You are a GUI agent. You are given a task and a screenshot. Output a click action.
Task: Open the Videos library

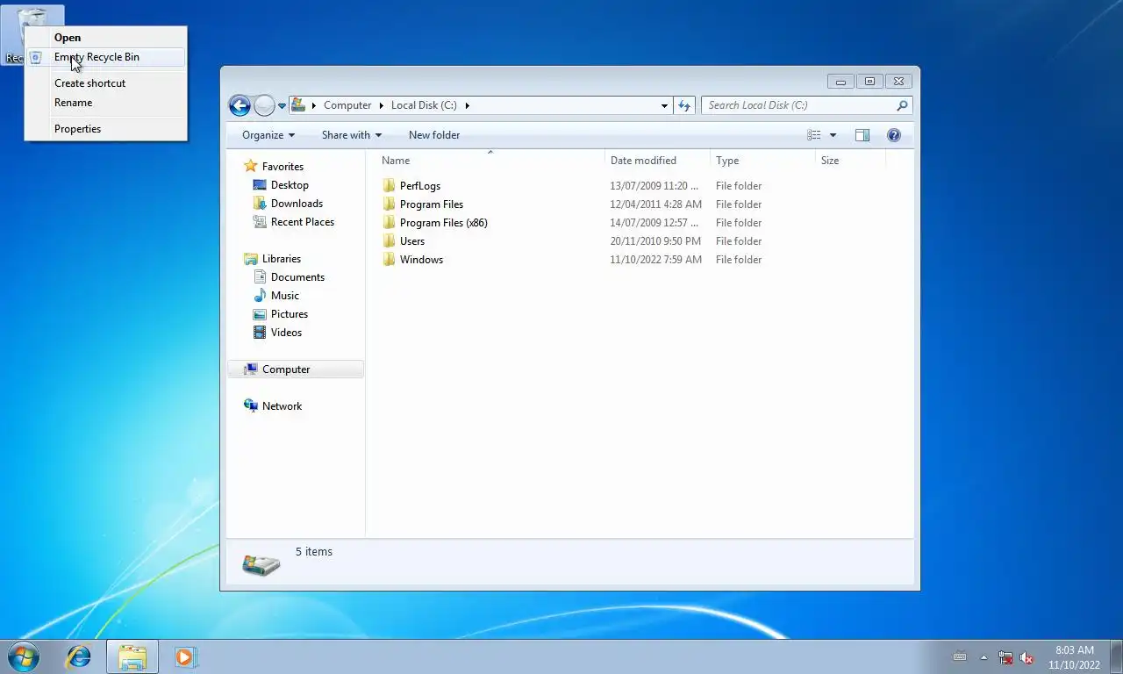pyautogui.click(x=286, y=333)
